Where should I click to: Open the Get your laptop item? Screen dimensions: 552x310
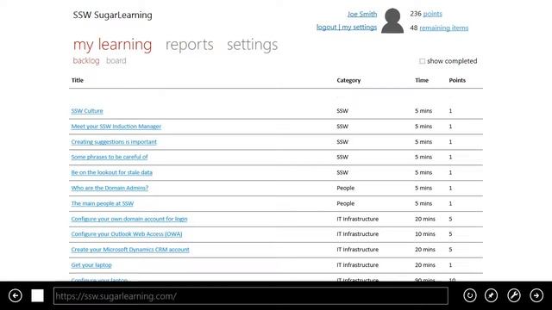tap(91, 264)
